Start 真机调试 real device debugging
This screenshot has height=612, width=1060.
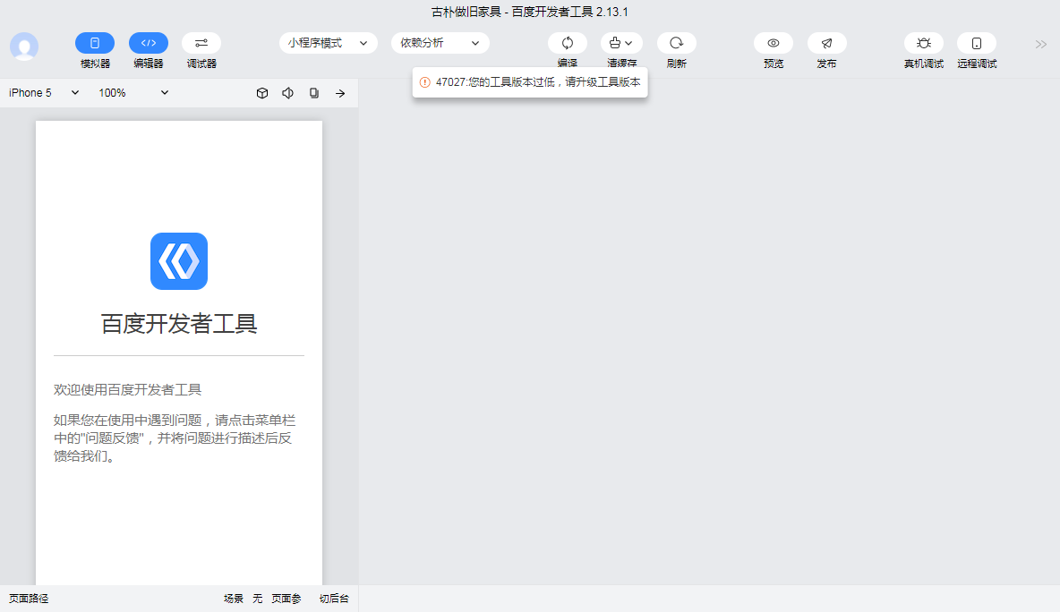point(923,43)
